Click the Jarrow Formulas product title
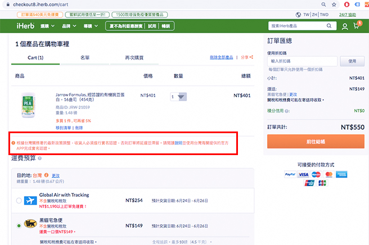 (x=90, y=97)
